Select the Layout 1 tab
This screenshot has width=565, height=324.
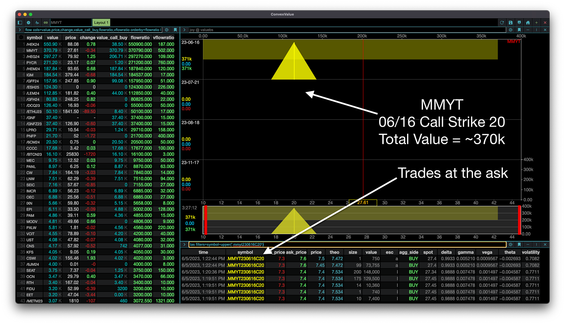click(102, 23)
